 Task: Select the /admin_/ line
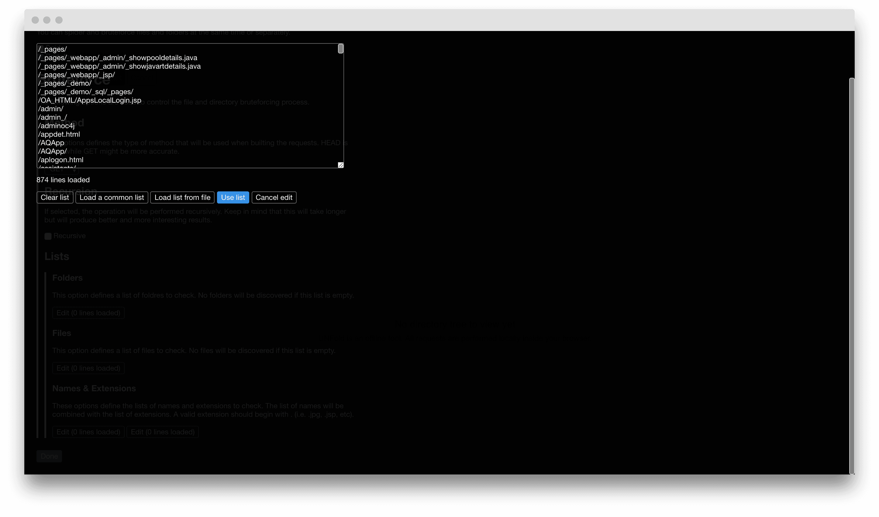pyautogui.click(x=52, y=117)
